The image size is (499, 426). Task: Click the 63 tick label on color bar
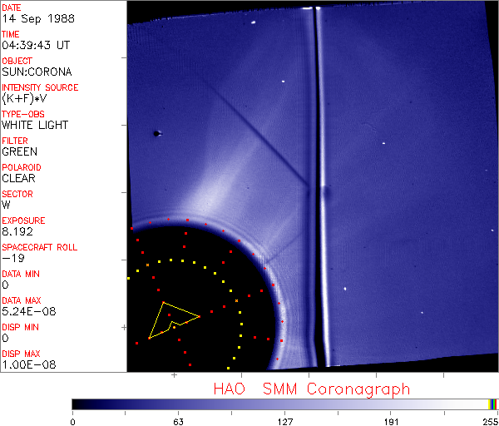point(178,422)
